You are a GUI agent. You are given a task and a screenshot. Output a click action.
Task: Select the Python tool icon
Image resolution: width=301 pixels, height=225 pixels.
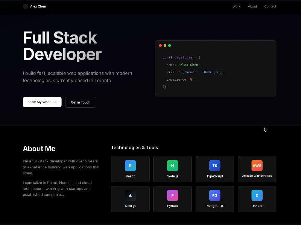pyautogui.click(x=172, y=195)
